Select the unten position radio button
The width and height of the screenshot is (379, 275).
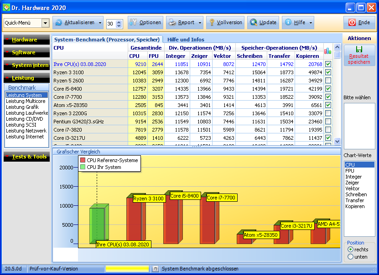pos(350,257)
